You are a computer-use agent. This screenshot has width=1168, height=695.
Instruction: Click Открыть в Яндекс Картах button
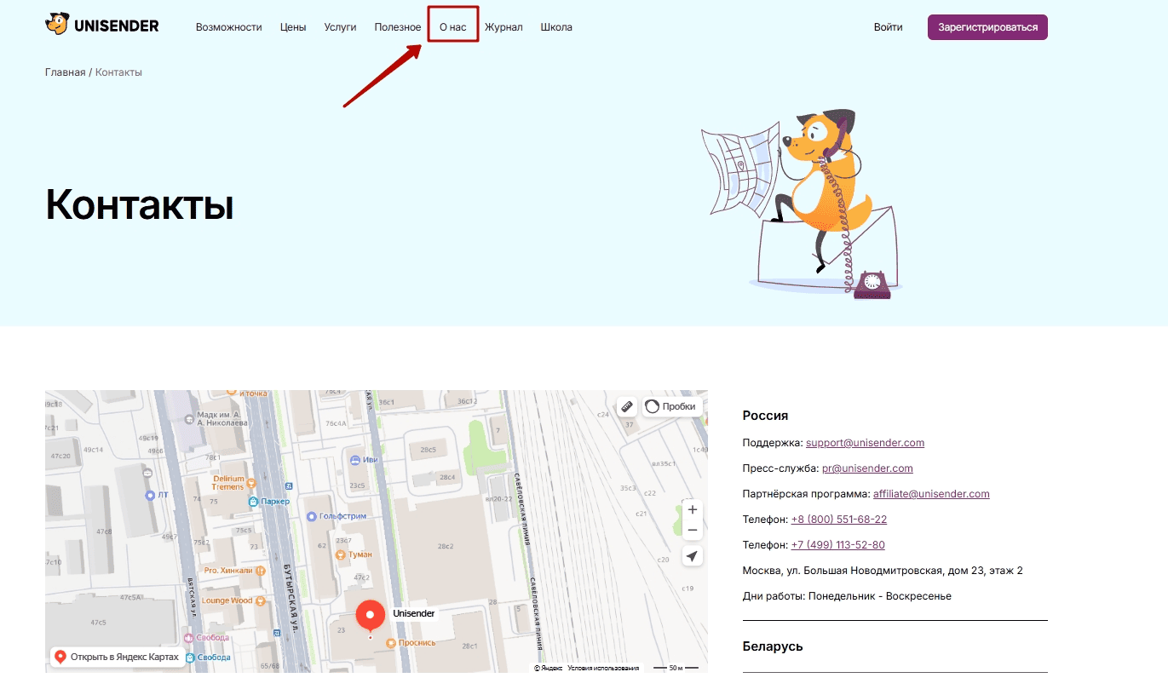coord(118,657)
